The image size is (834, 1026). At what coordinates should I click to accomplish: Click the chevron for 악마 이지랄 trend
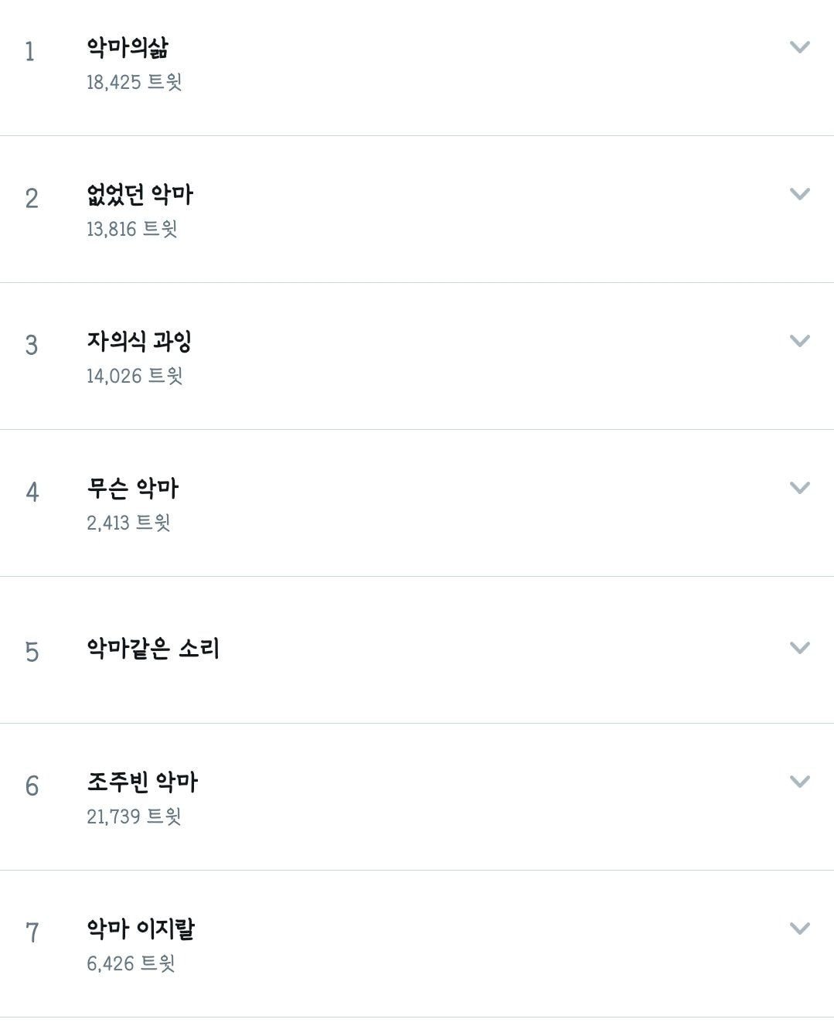point(799,929)
